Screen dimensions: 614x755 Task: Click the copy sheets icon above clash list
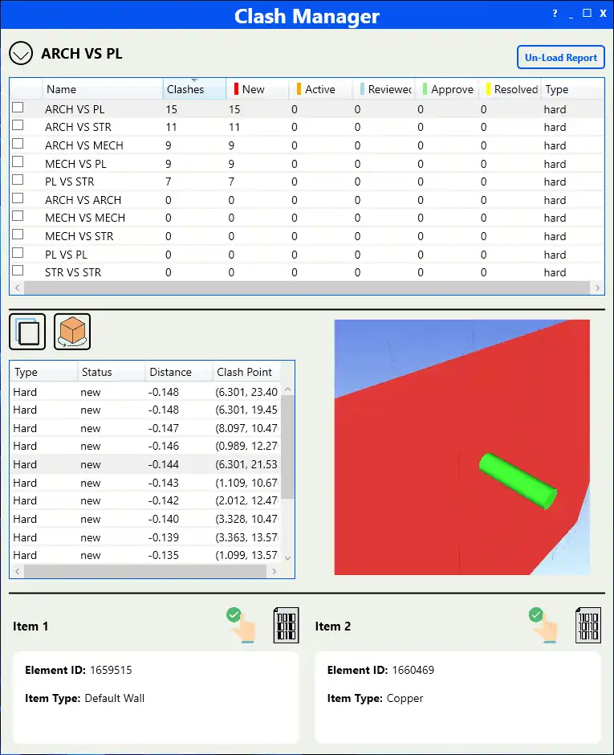(x=27, y=331)
